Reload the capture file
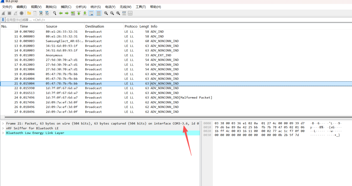352x186 pixels. 47,13
